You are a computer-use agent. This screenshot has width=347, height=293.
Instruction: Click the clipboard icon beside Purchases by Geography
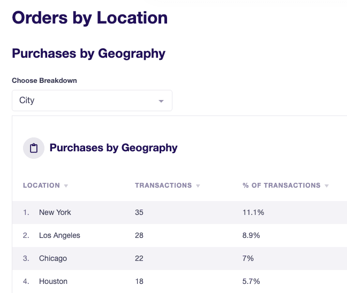pos(34,148)
